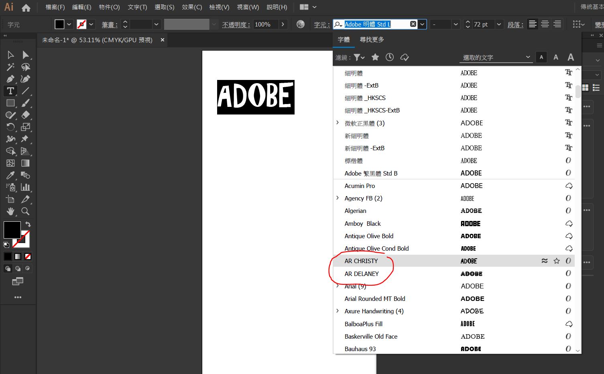604x374 pixels.
Task: Show fonts similar to AR CHRISTY
Action: [x=545, y=261]
